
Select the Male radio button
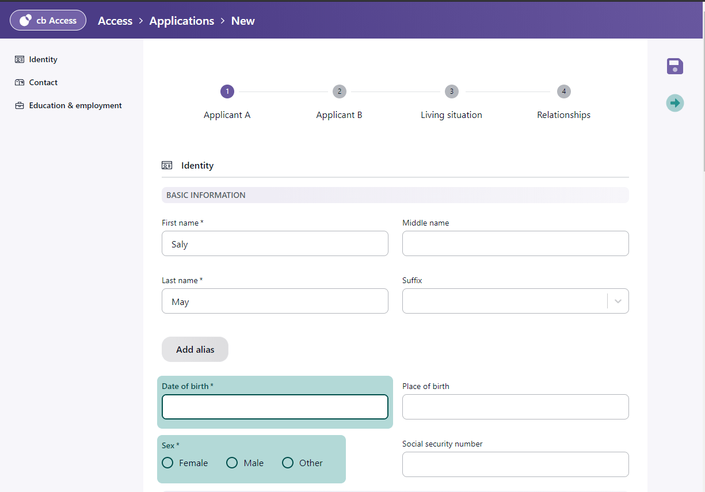tap(232, 463)
